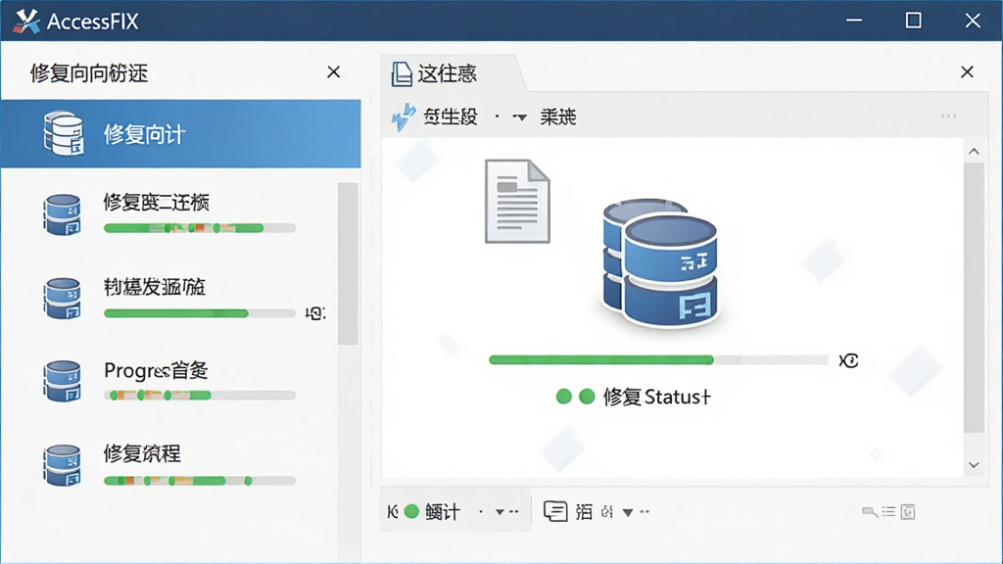Screen dimensions: 1003x564
Task: Click the database icon beside 修复度二迁板
Action: [x=62, y=214]
